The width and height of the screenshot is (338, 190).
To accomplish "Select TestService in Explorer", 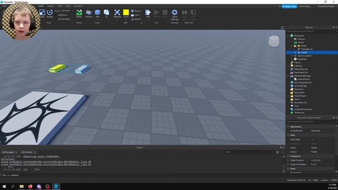I will click(x=299, y=112).
